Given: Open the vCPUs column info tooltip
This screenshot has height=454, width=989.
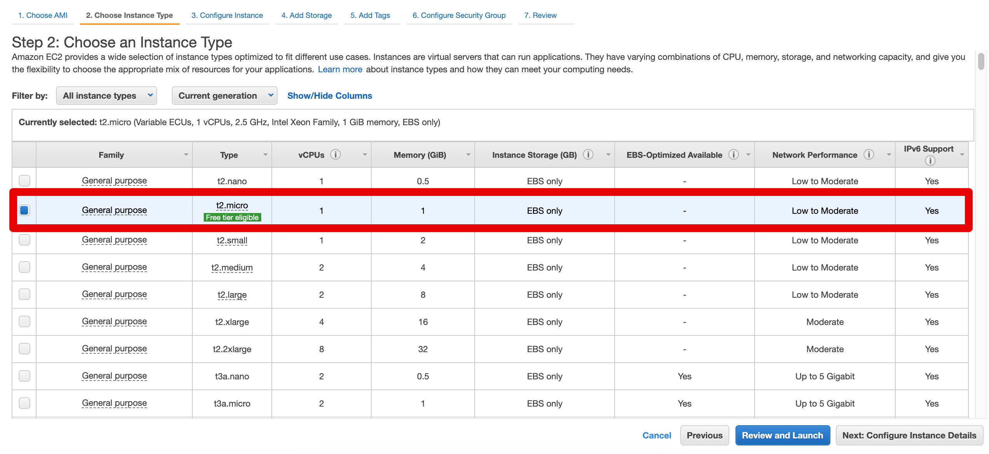Looking at the screenshot, I should pyautogui.click(x=335, y=154).
